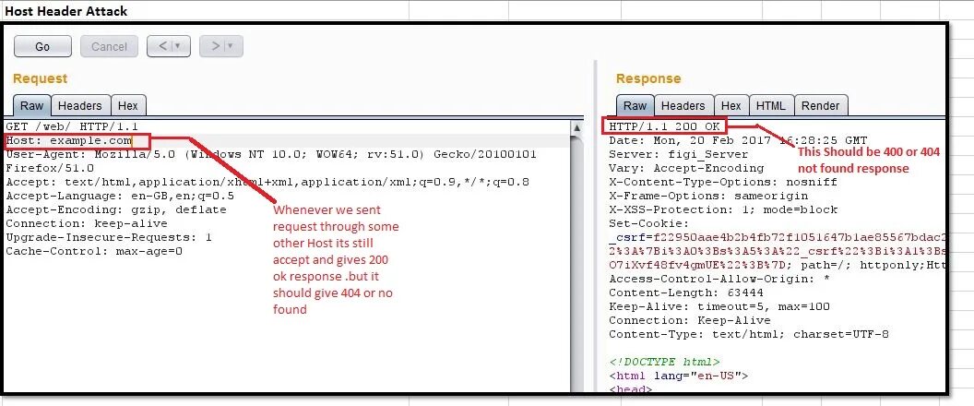Click the X-XSS-Protection response line
Screen dimensions: 974x406
[x=723, y=209]
